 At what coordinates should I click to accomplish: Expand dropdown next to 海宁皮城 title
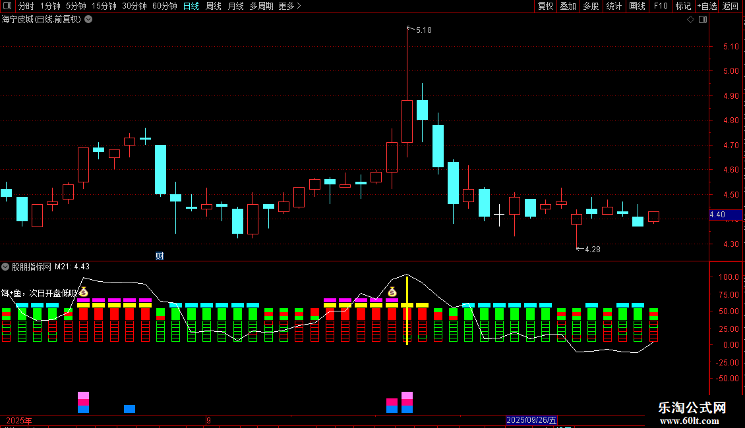click(88, 20)
